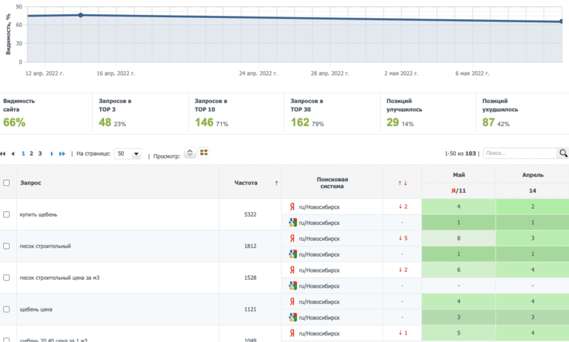Click песок строительный query text
Screen dimensions: 569x342
[45, 246]
